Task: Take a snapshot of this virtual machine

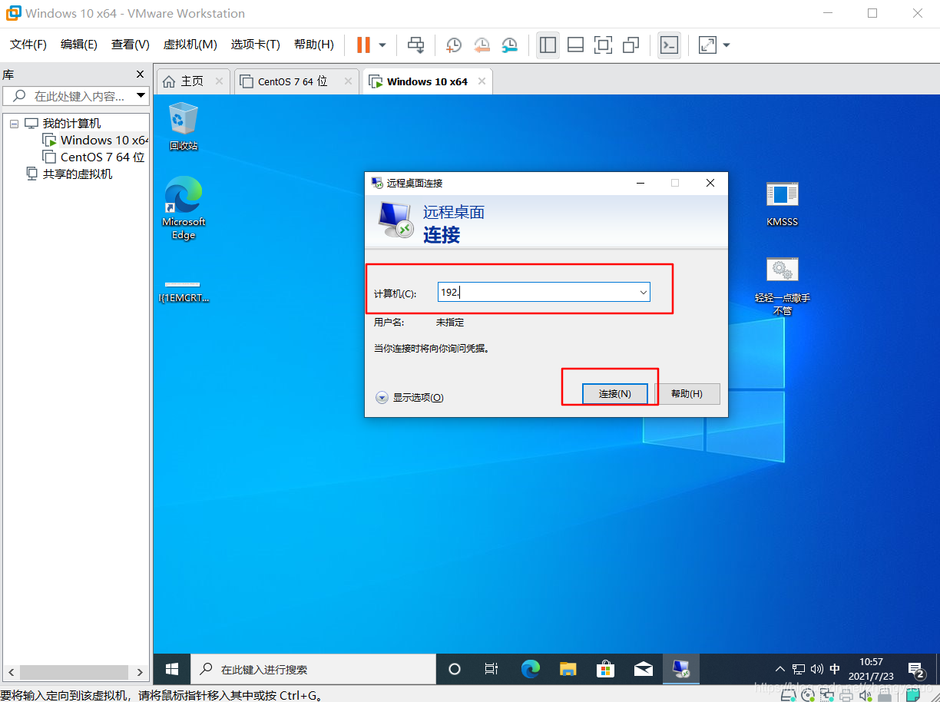Action: (453, 45)
